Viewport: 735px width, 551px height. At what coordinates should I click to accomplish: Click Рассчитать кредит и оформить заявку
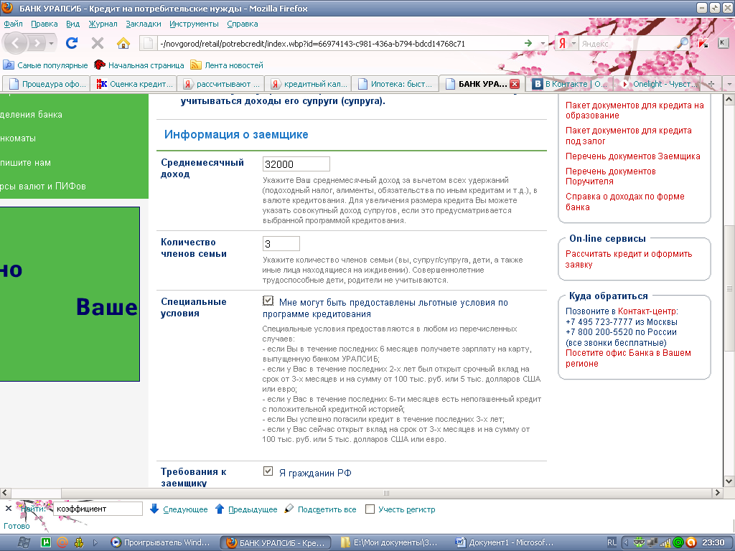629,259
